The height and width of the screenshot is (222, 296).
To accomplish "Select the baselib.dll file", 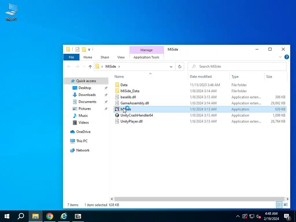I will click(x=128, y=97).
